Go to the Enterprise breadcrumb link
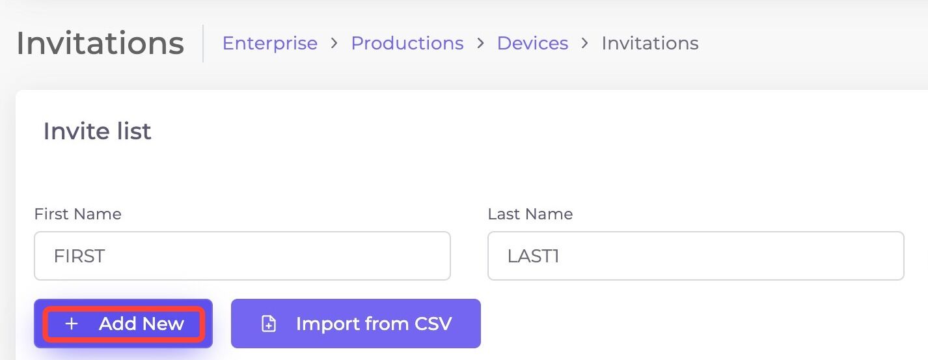 tap(270, 43)
